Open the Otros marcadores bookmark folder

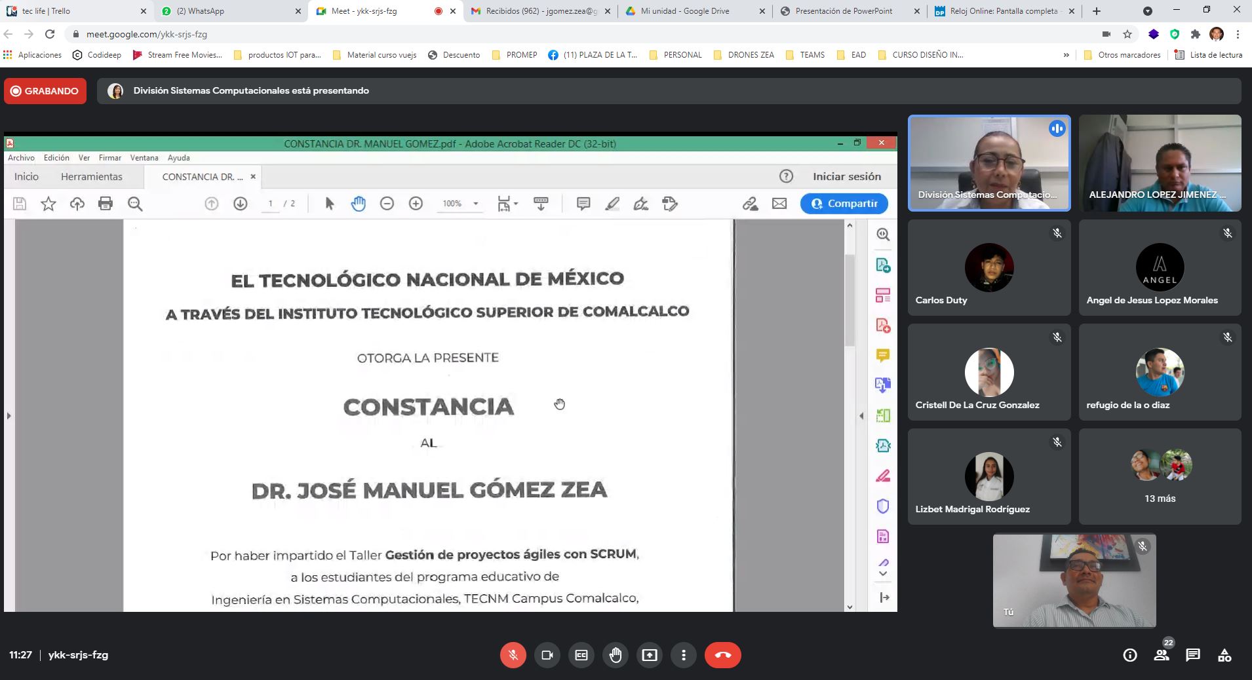click(x=1122, y=55)
